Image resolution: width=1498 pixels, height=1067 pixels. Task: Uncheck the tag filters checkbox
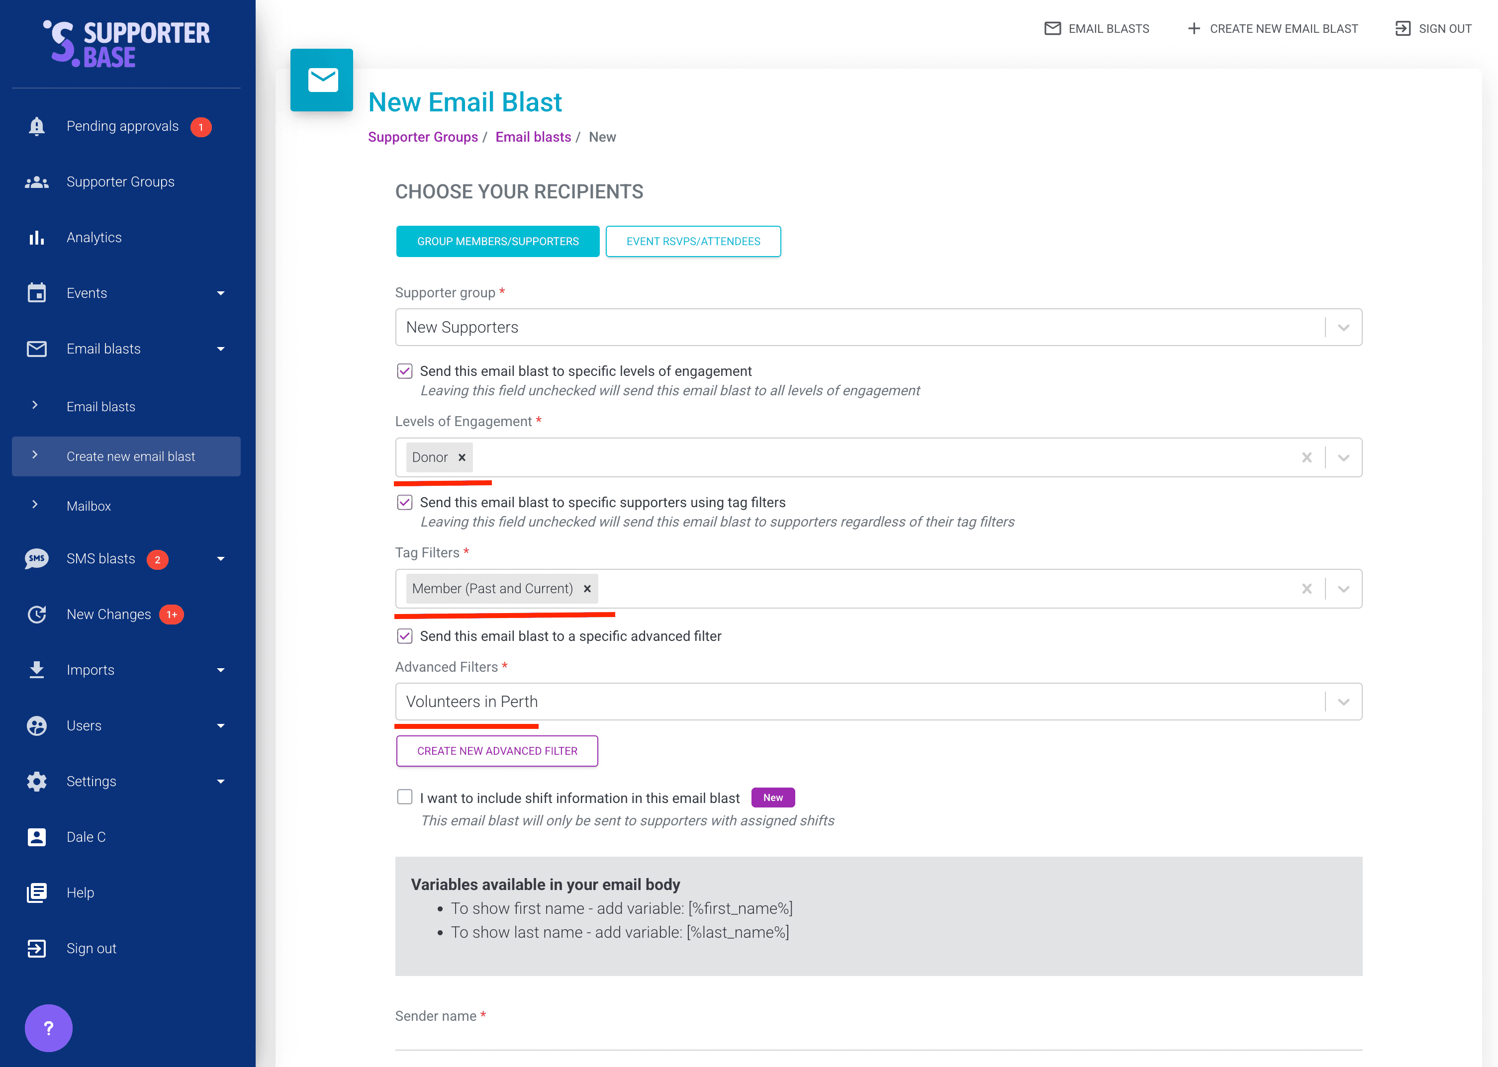405,503
